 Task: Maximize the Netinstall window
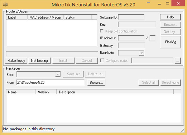[167, 3]
